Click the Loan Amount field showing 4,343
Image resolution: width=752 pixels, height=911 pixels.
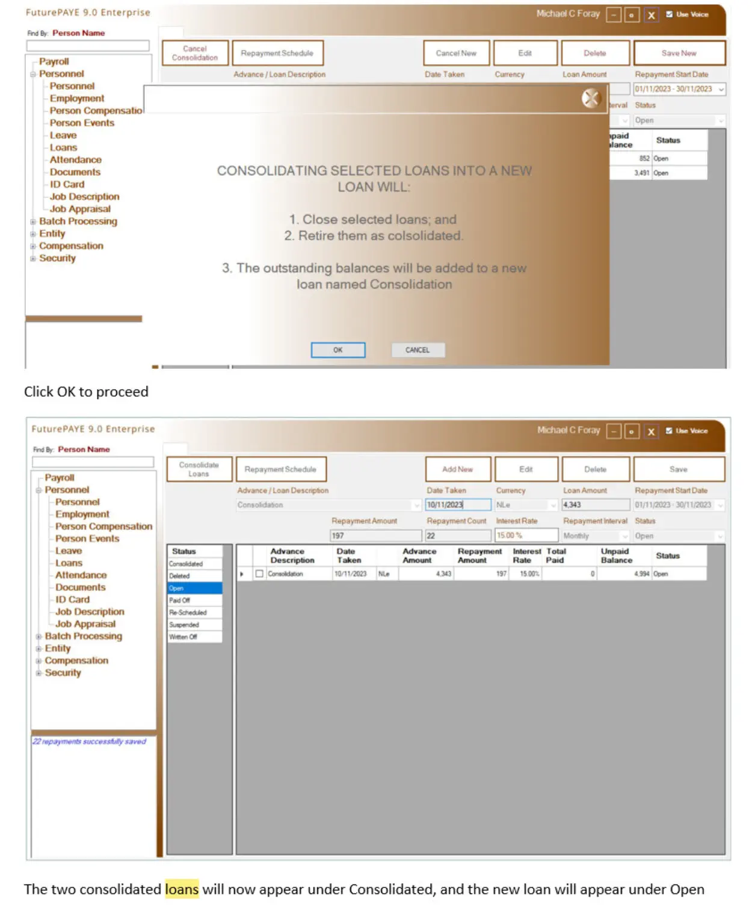tap(596, 505)
